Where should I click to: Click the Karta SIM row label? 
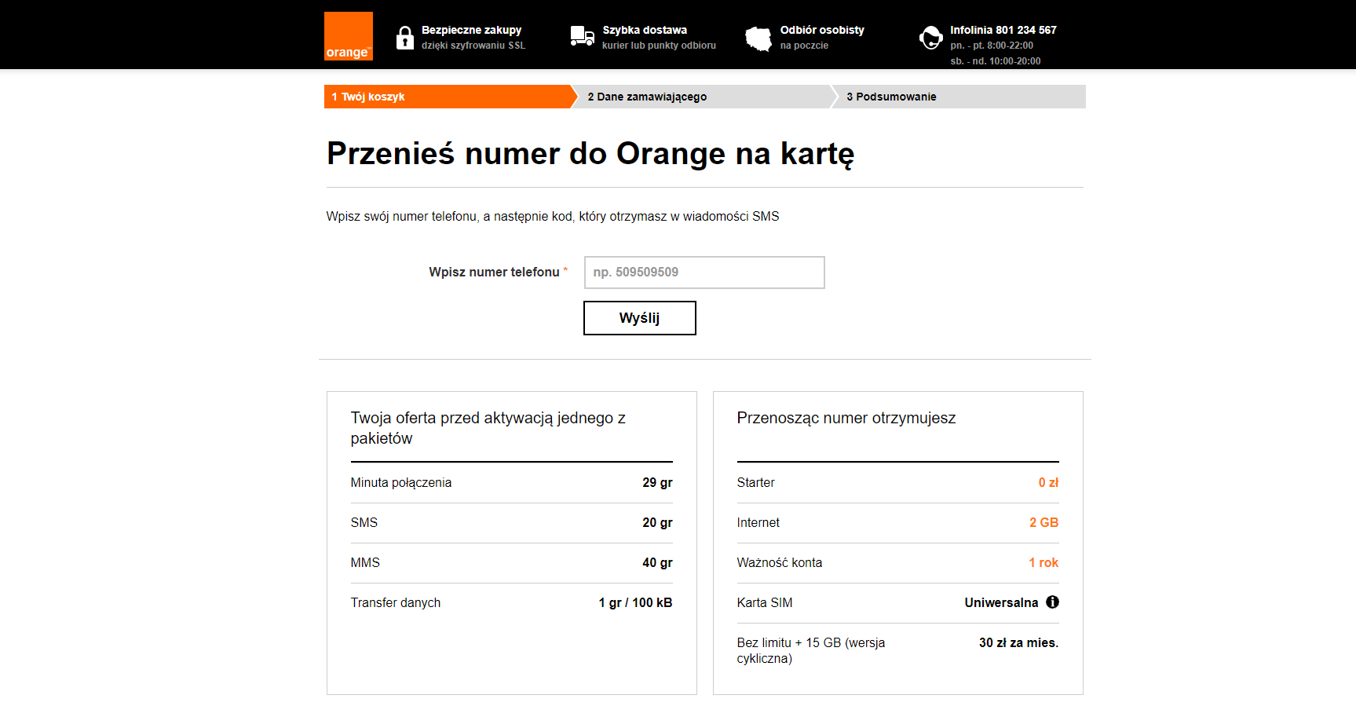point(764,603)
